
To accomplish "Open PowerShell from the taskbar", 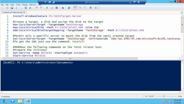I will (x=13, y=101).
